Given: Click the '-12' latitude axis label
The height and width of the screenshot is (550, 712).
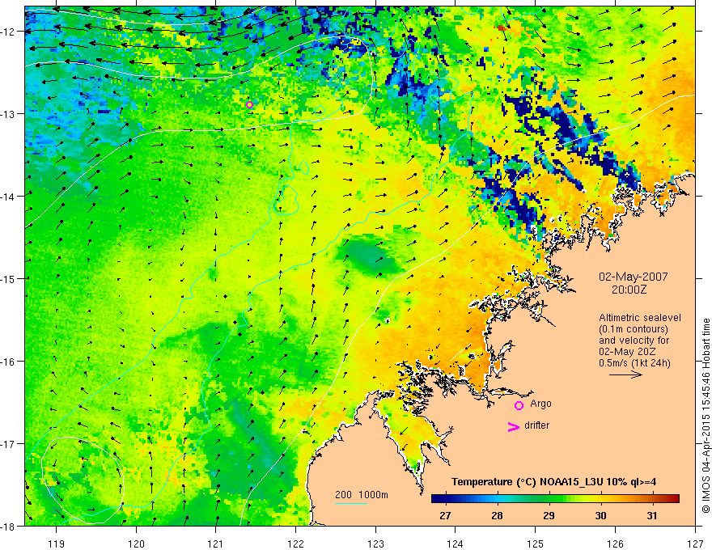Looking at the screenshot, I should click(9, 32).
